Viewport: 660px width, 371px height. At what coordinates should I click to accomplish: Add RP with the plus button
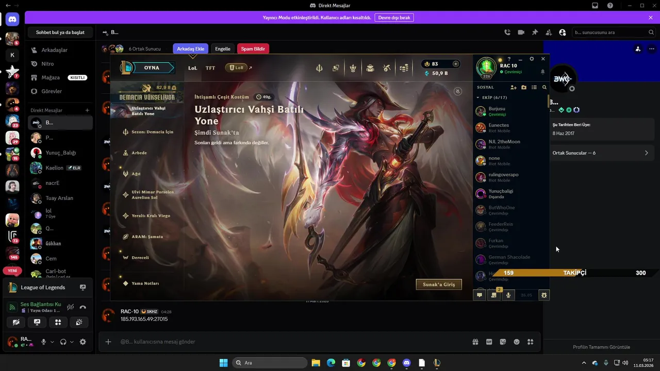455,64
